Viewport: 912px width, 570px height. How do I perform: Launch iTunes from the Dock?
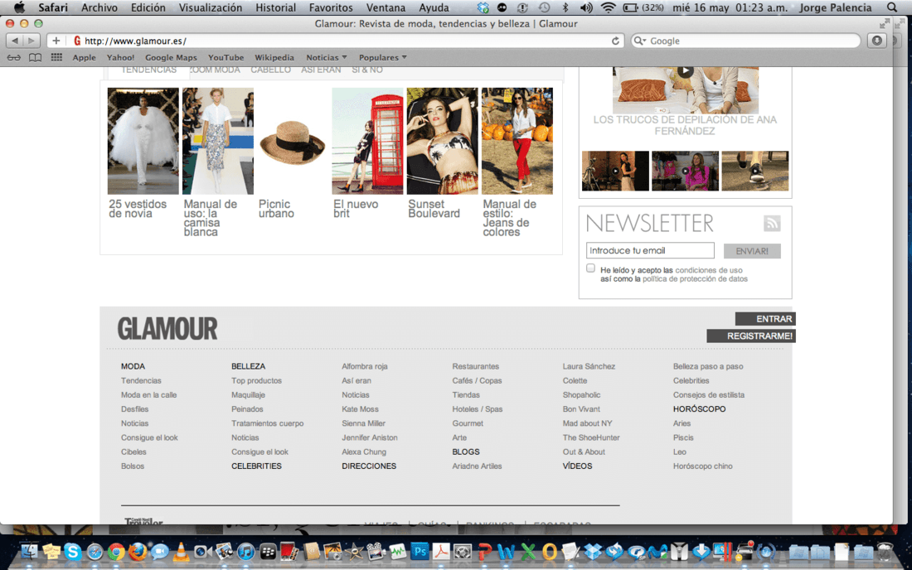(245, 552)
